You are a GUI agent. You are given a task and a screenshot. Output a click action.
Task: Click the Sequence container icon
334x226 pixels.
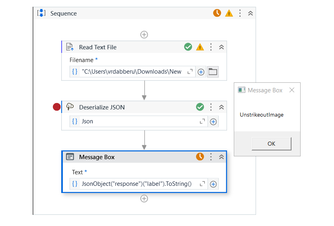[x=41, y=13]
